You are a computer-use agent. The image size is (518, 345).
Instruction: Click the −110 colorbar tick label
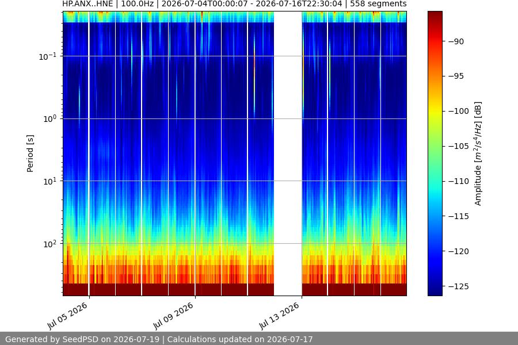[458, 181]
